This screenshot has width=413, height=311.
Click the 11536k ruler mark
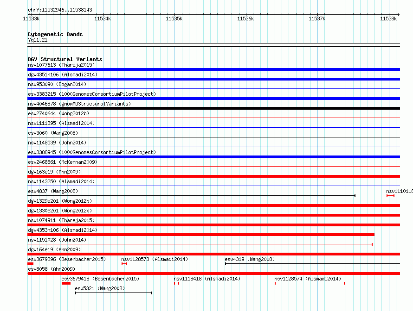pos(245,19)
